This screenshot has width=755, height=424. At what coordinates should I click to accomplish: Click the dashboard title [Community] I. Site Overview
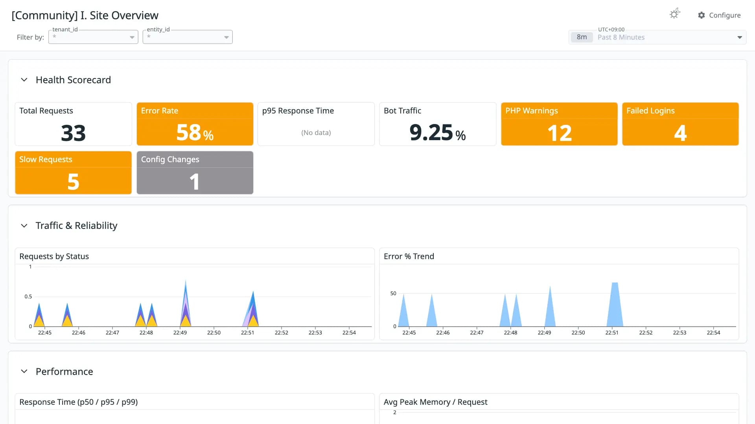tap(85, 15)
